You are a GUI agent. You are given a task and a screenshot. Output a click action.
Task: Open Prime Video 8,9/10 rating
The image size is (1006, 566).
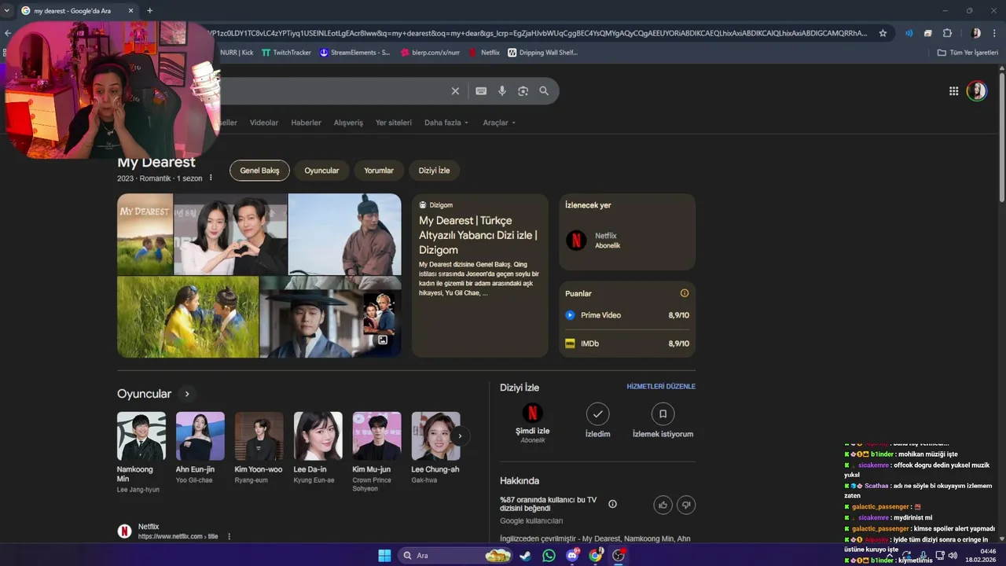click(x=627, y=315)
